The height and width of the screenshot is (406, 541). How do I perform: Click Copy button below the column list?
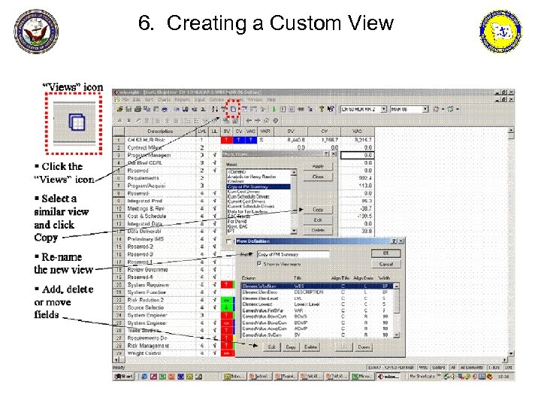[x=291, y=347]
